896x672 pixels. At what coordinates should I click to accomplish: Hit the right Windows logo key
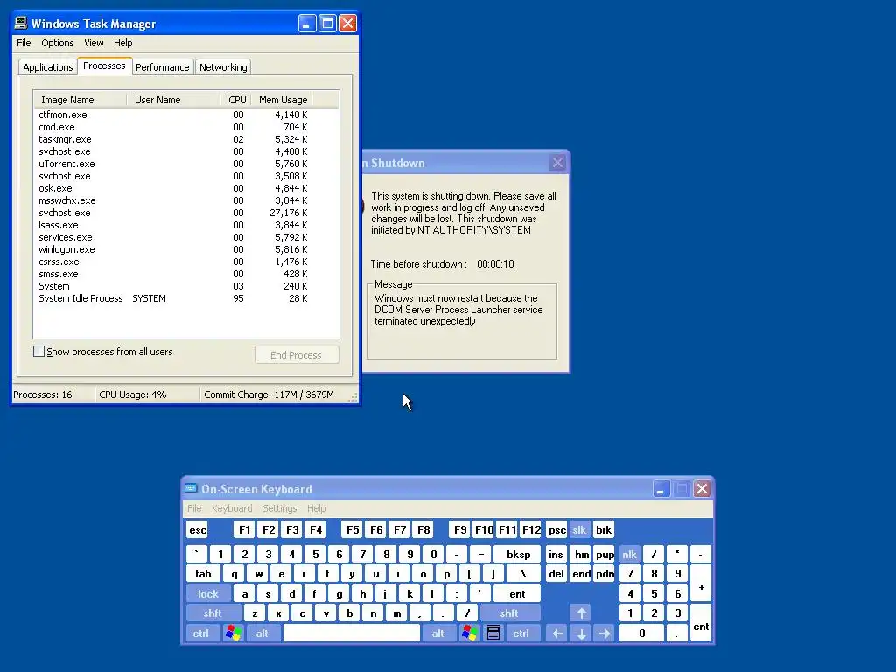click(470, 633)
